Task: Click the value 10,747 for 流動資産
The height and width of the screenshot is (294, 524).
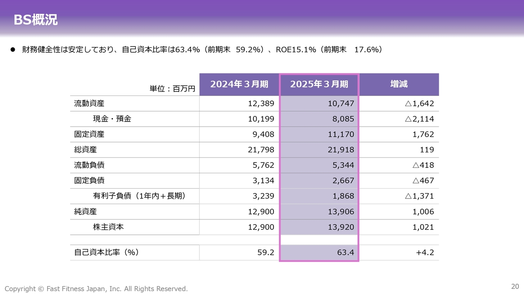Action: (x=341, y=103)
